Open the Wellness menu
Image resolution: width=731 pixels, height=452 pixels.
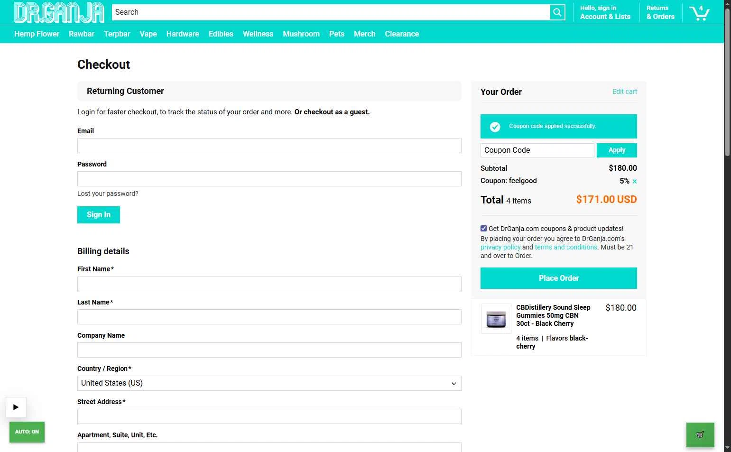pos(258,34)
